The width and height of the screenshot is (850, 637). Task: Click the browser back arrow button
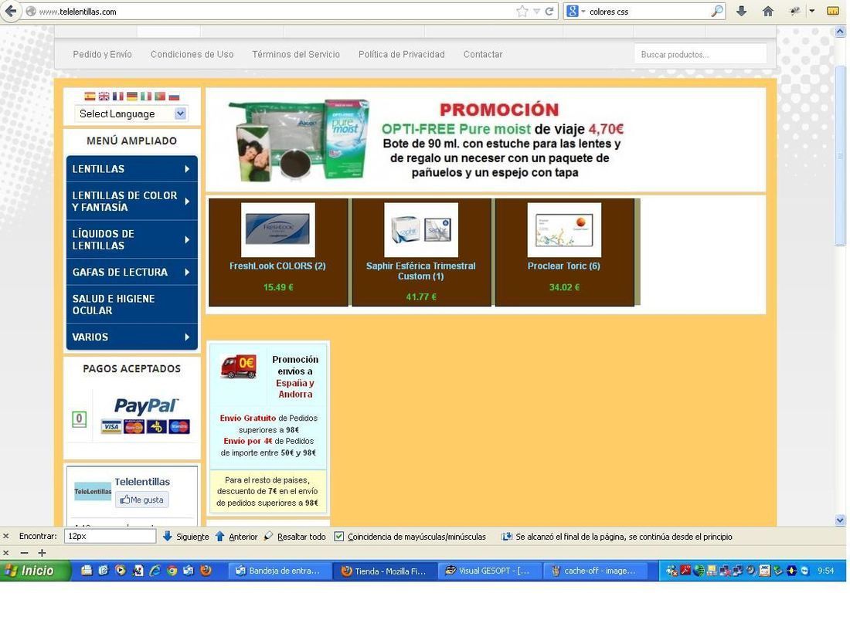tap(10, 12)
